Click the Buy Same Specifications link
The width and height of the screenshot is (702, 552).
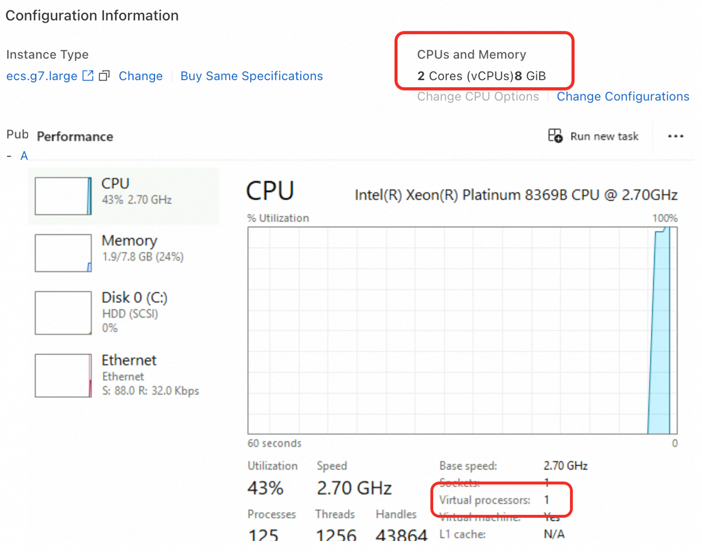click(252, 76)
